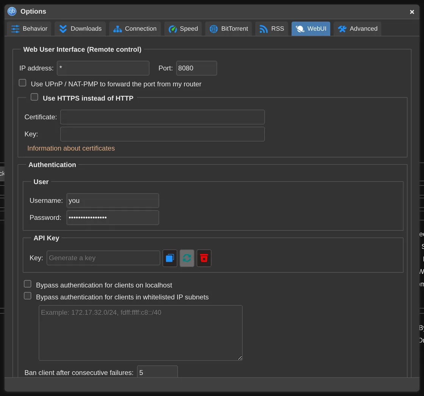
Task: Open the Connection tab
Action: pyautogui.click(x=135, y=29)
